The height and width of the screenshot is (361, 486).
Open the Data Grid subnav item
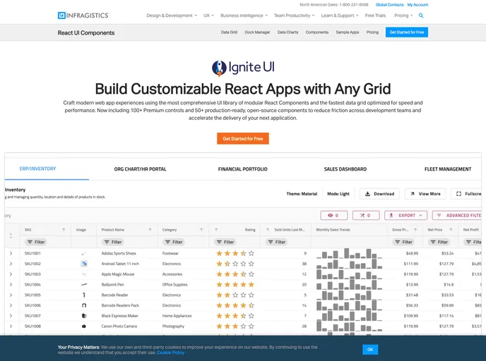(x=229, y=32)
